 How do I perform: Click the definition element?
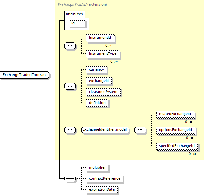(x=97, y=103)
